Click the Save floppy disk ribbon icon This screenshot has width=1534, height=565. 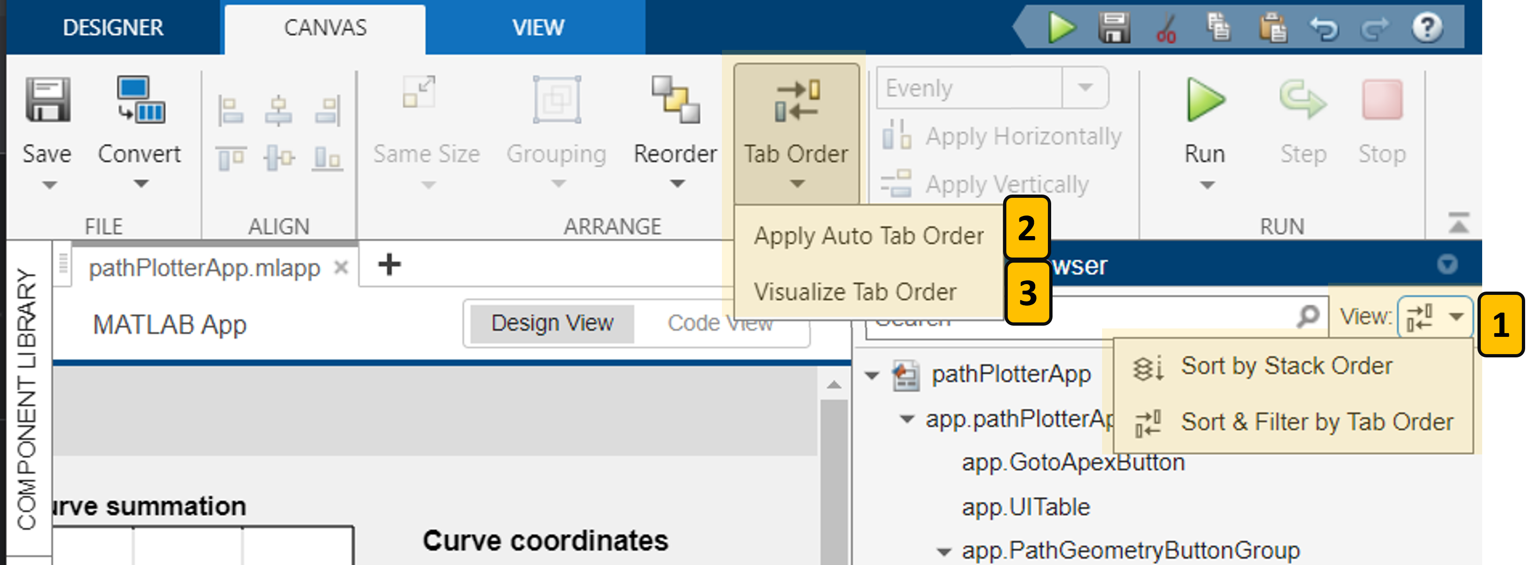[x=48, y=100]
